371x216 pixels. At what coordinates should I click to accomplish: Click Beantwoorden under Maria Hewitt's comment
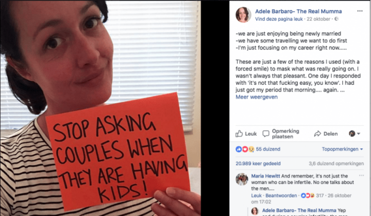click(x=281, y=195)
